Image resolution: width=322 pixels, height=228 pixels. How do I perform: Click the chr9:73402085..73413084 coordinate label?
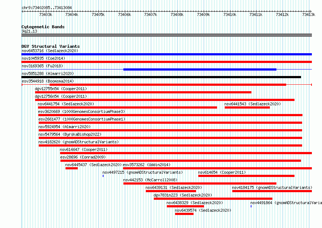click(47, 8)
